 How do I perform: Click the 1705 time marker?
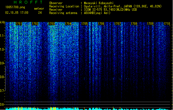[x=84, y=24]
